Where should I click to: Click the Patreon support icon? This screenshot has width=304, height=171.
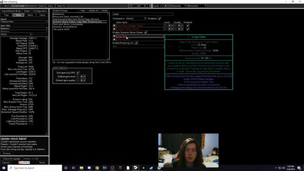24,162
